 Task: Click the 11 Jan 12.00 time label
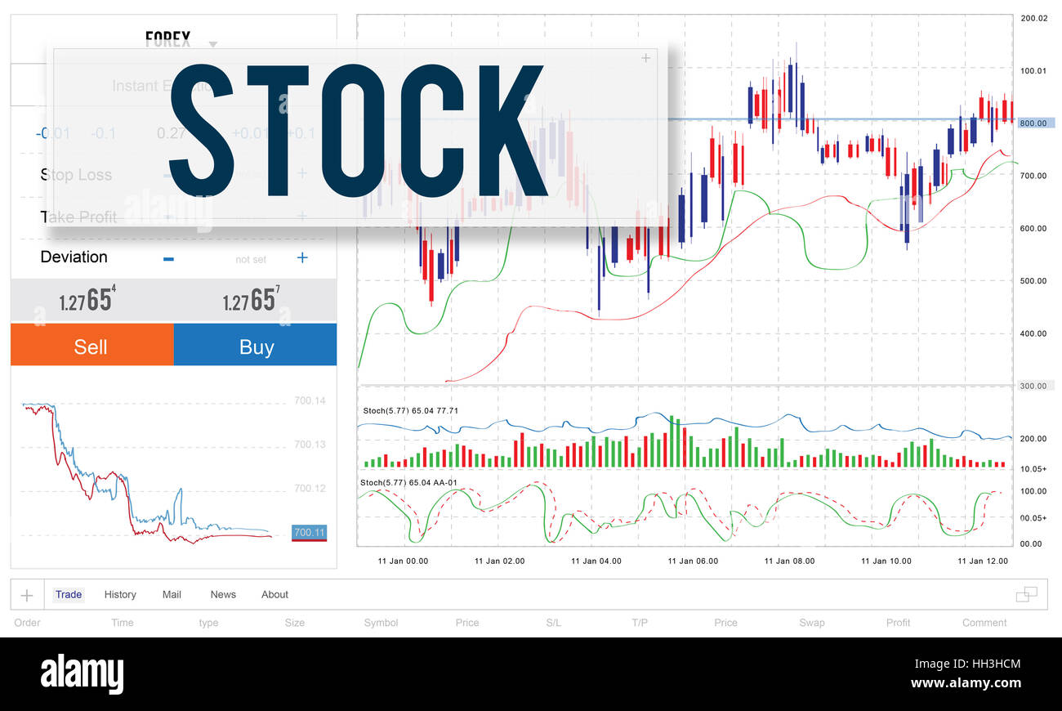pos(983,561)
